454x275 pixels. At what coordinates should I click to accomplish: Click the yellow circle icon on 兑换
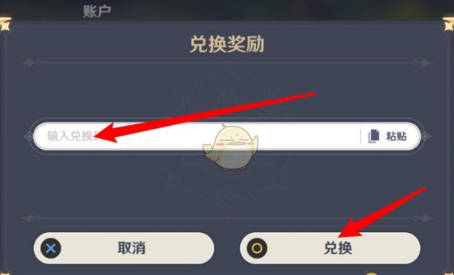(x=257, y=248)
